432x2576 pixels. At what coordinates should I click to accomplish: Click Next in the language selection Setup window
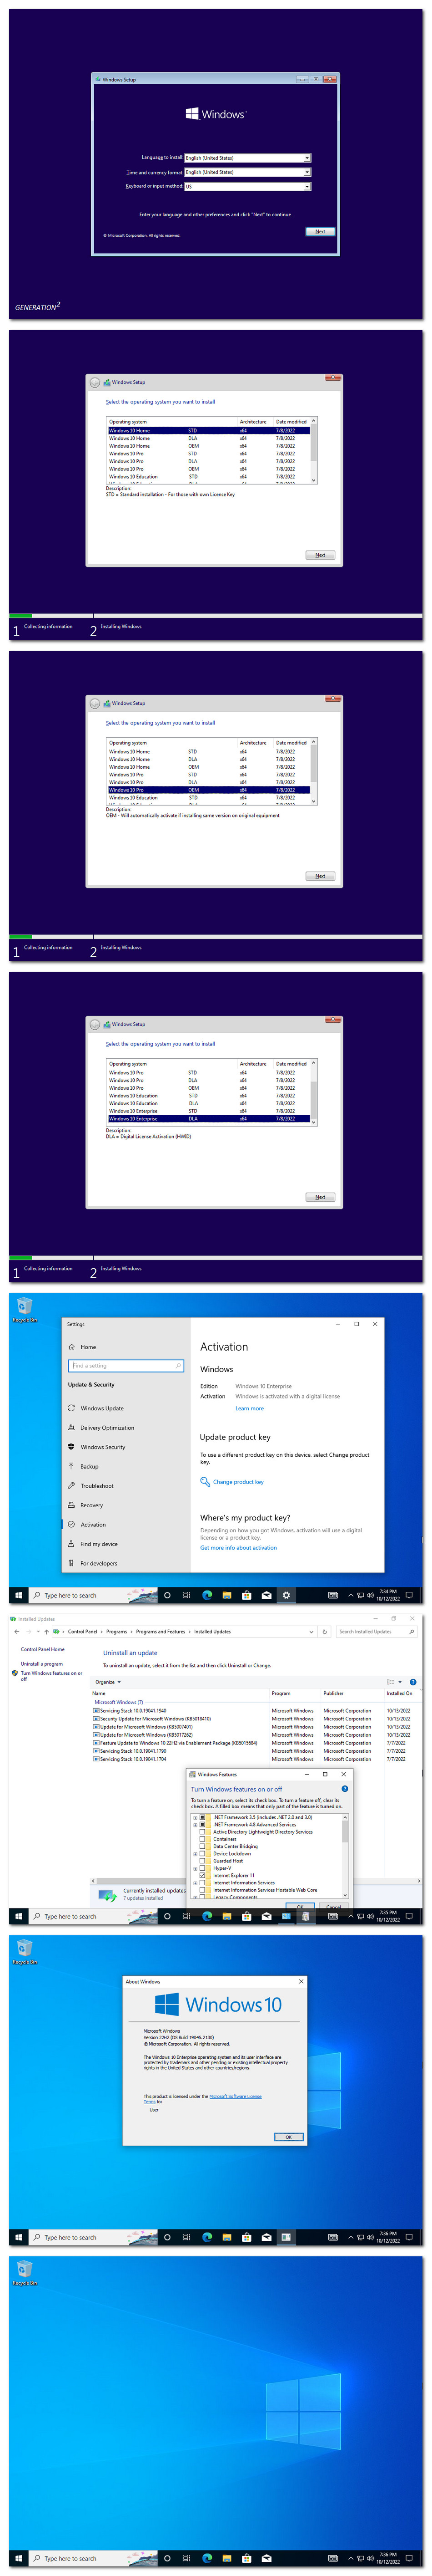(x=319, y=231)
